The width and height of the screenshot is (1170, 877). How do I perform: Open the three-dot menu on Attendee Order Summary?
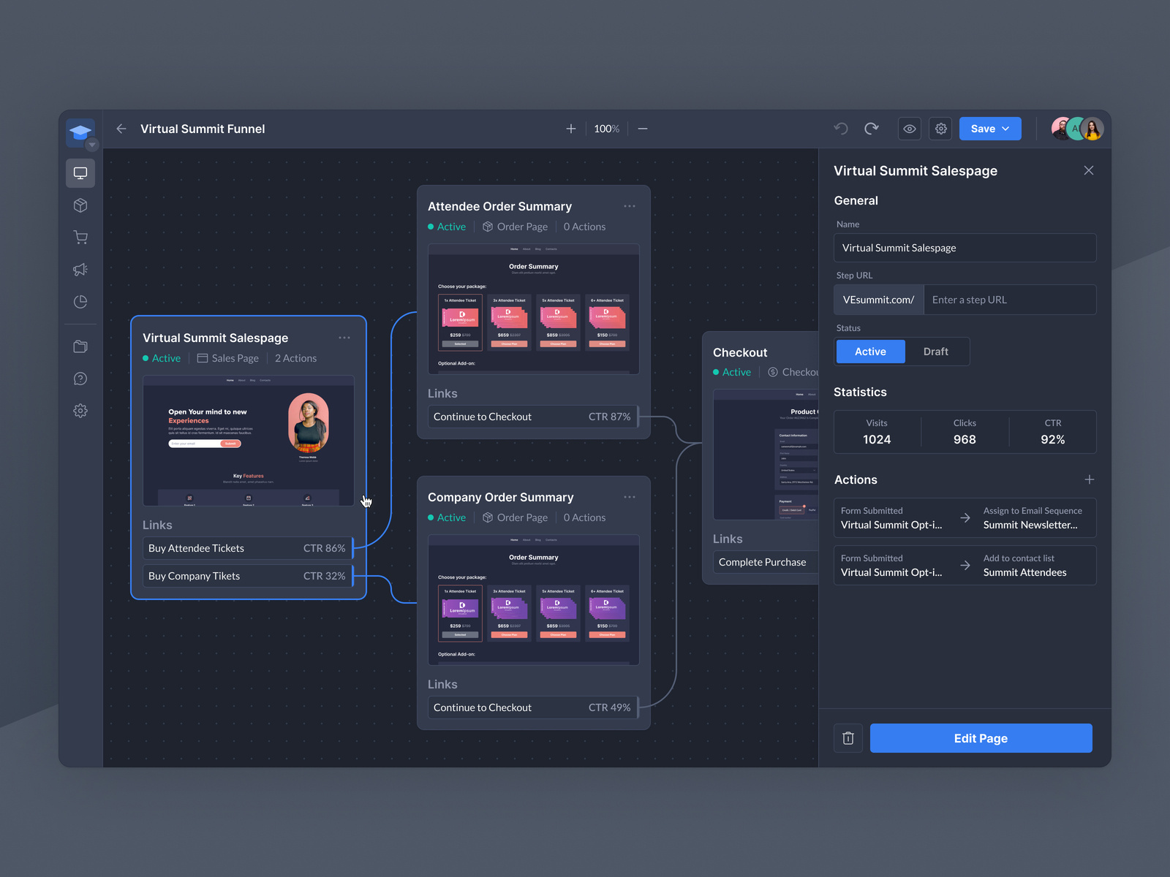(630, 206)
